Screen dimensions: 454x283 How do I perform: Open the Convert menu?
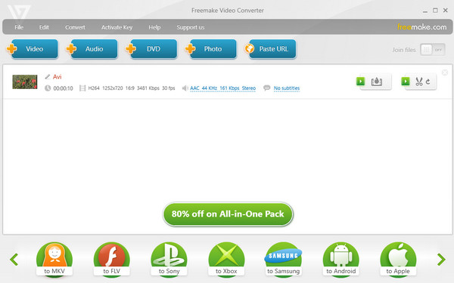coord(75,27)
